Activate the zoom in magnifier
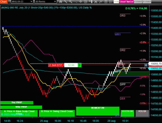 coord(71,2)
